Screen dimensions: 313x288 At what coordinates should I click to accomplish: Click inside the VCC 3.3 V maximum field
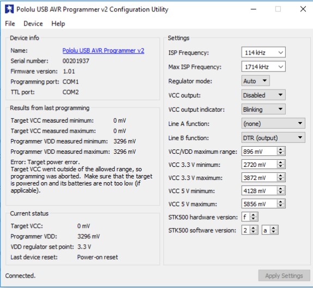[259, 178]
